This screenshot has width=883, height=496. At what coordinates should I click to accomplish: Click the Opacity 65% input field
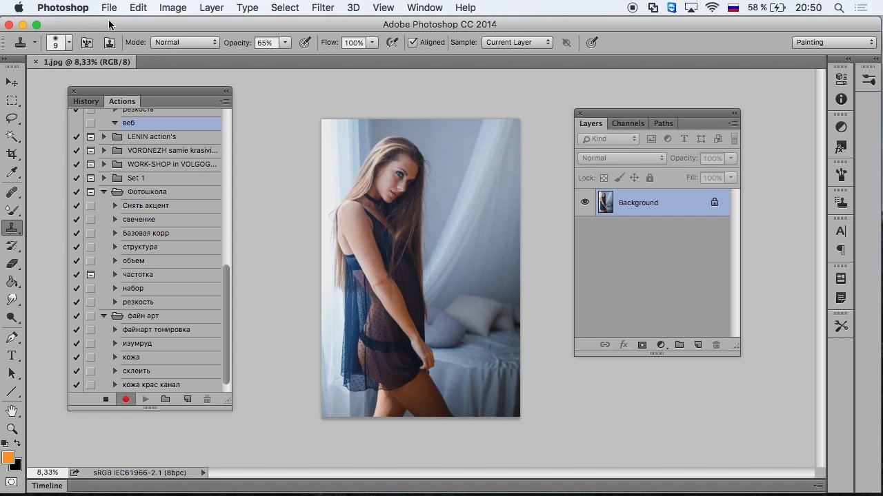(x=266, y=43)
